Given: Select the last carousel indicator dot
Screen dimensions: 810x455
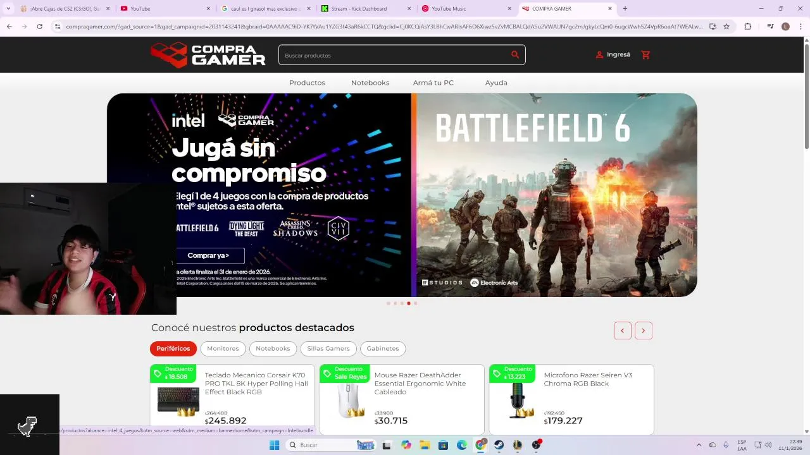Looking at the screenshot, I should pyautogui.click(x=415, y=303).
